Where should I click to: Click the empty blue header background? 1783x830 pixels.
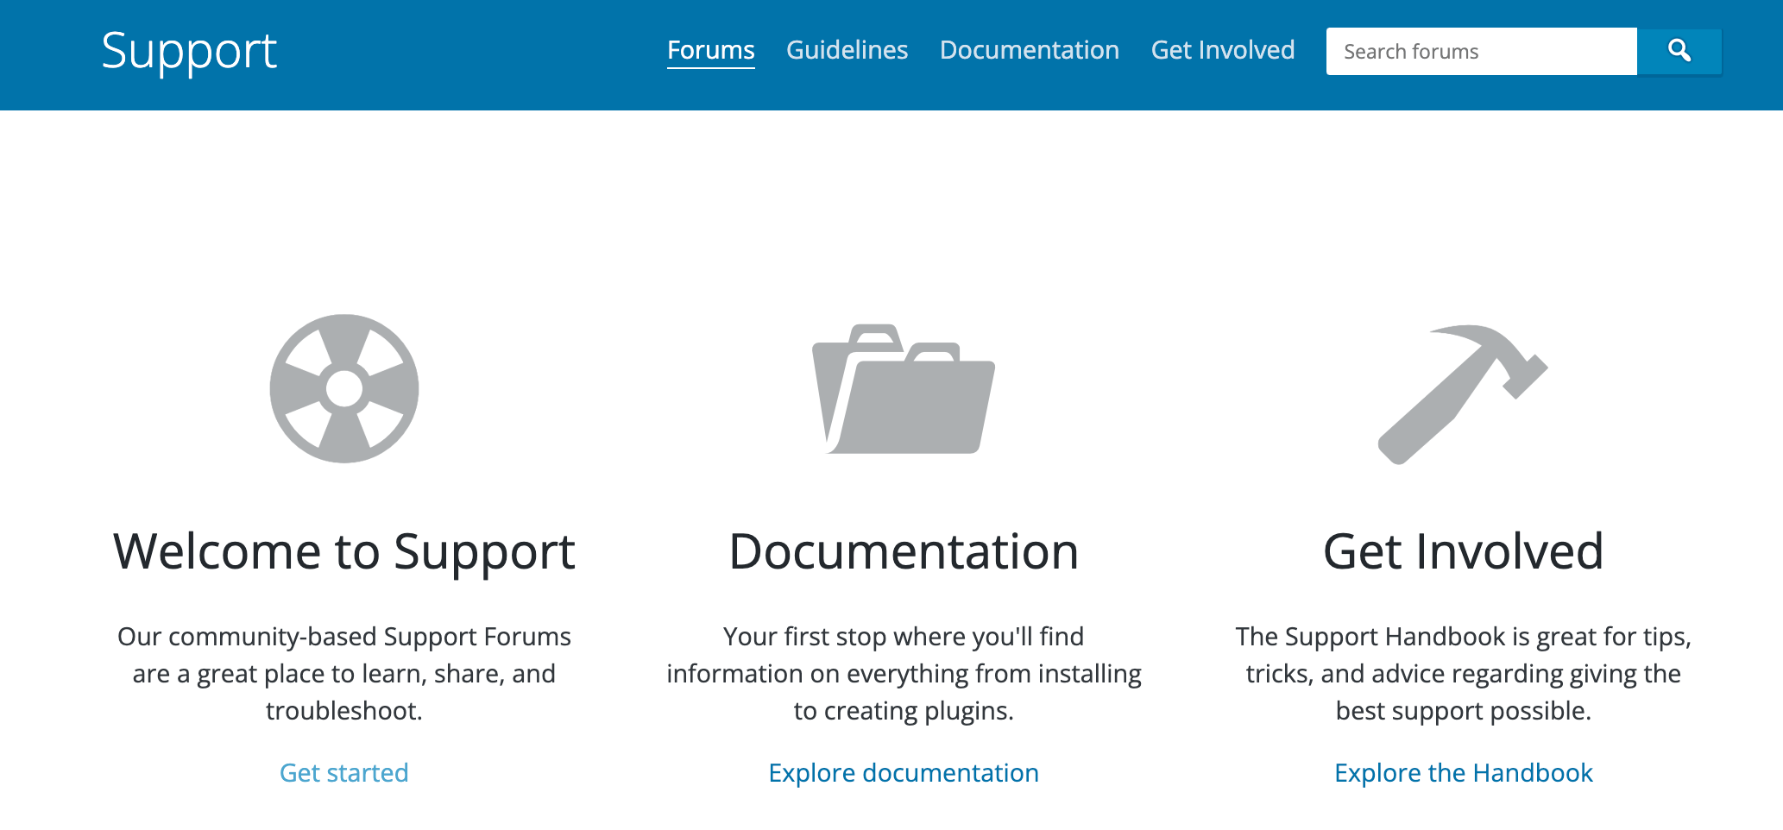click(x=466, y=52)
